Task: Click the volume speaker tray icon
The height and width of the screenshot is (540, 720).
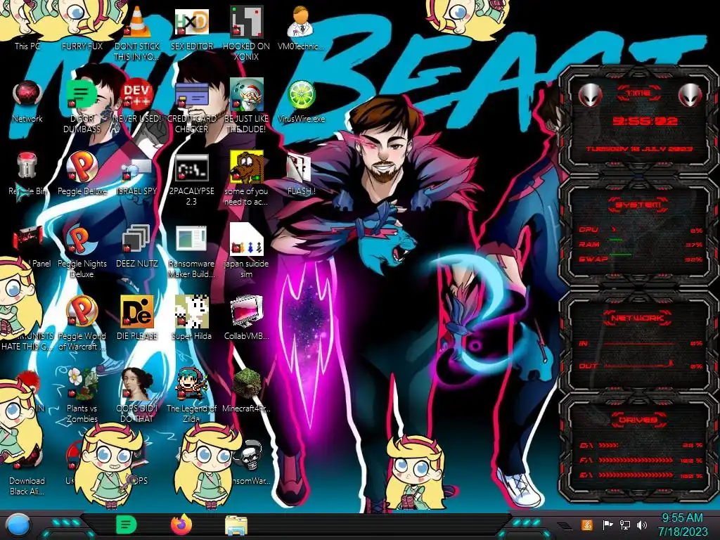Action: tap(642, 525)
